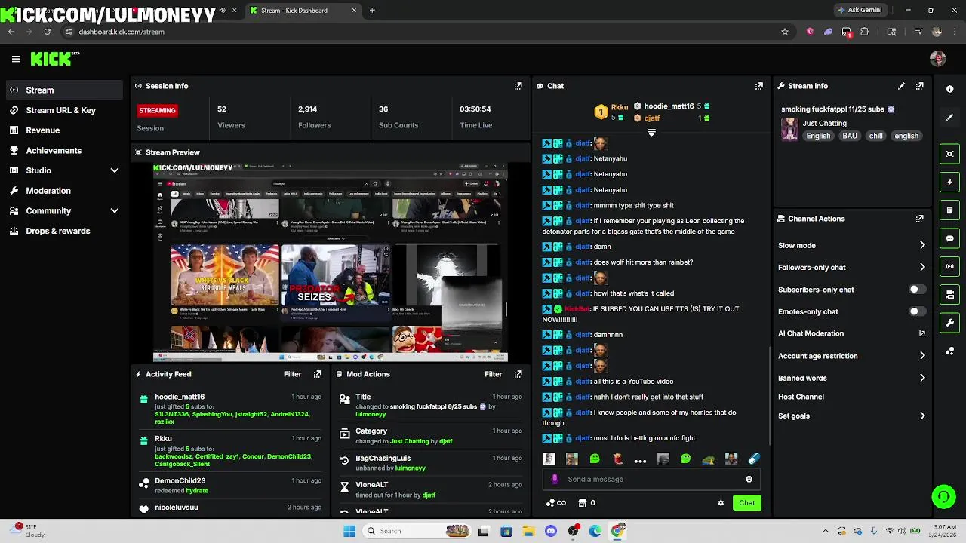Click the channel points icon in right toolbar
The width and height of the screenshot is (966, 543).
coord(949,351)
